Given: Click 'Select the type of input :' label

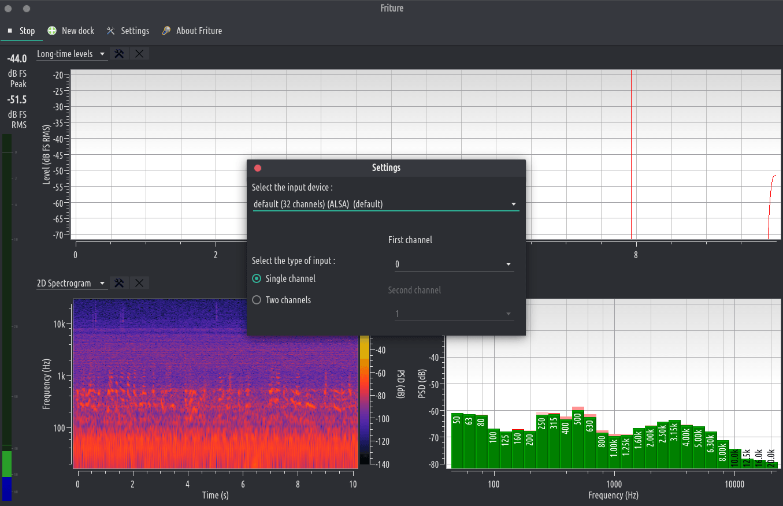Looking at the screenshot, I should (294, 261).
